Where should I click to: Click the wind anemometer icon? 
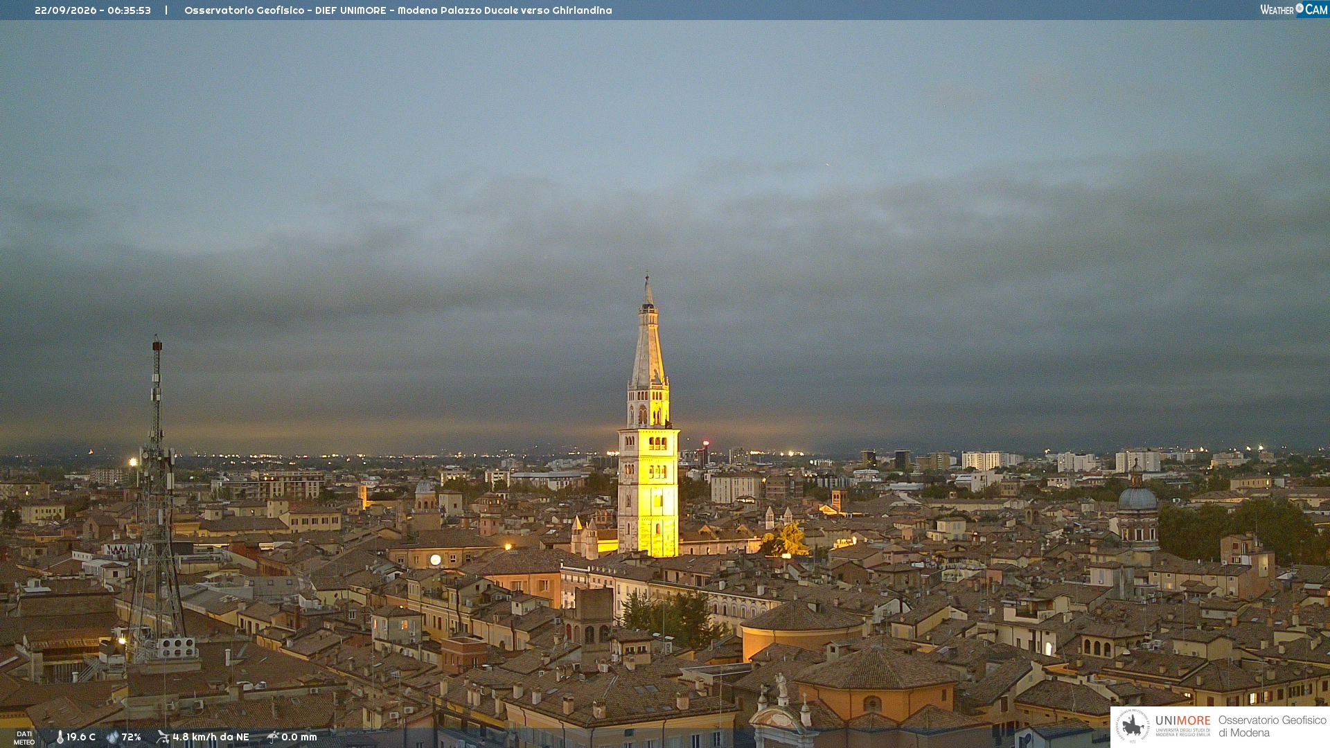pos(163,737)
